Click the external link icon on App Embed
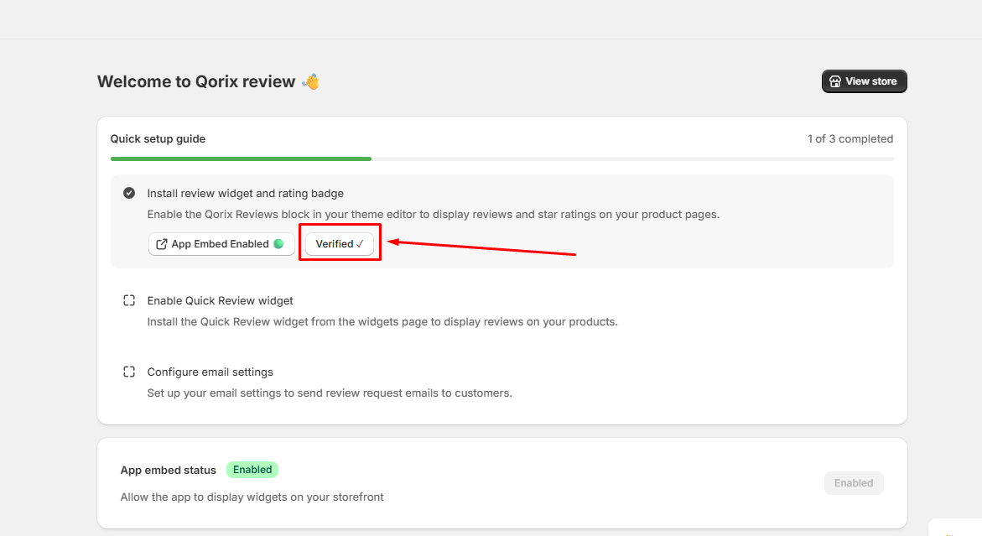This screenshot has width=982, height=536. click(x=162, y=244)
